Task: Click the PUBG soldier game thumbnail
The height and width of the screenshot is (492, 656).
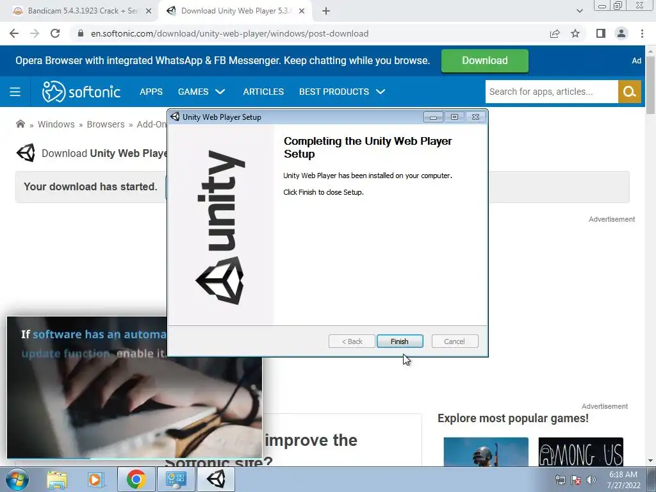Action: pos(486,452)
